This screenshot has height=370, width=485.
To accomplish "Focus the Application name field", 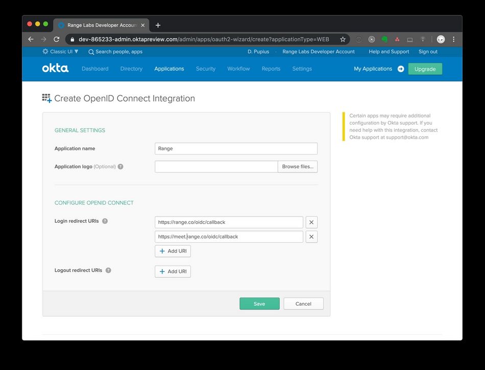I will coord(236,149).
